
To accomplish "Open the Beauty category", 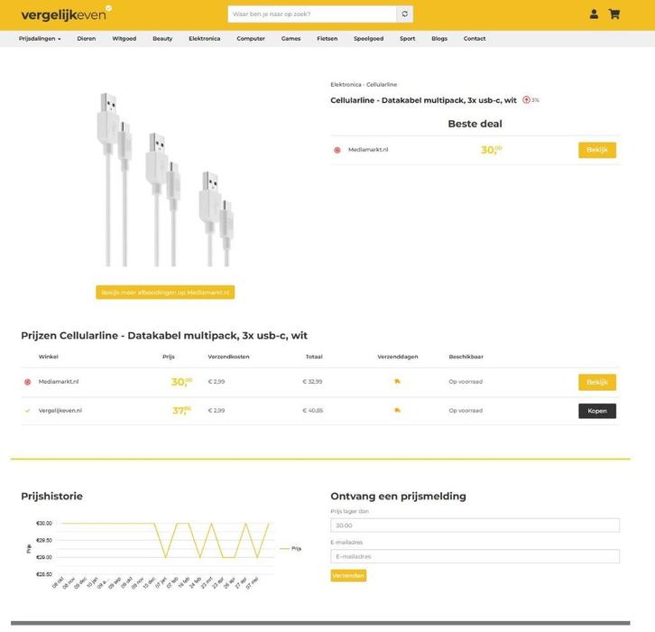I will [x=162, y=39].
